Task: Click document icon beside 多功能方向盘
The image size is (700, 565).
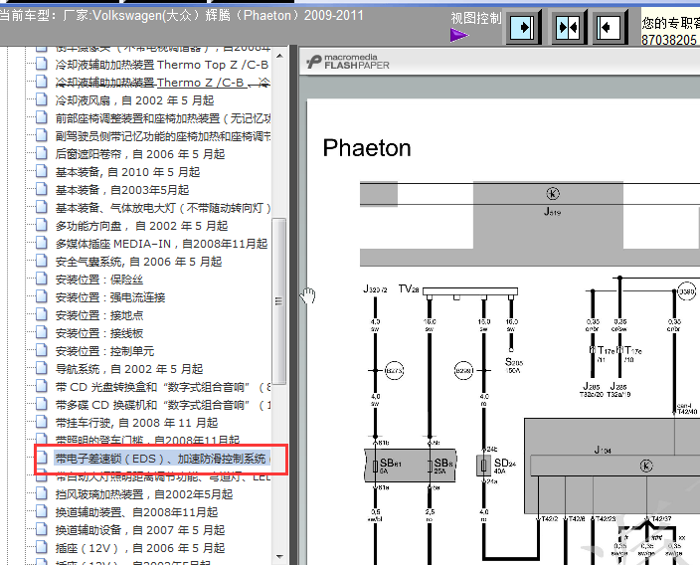Action: (42, 225)
